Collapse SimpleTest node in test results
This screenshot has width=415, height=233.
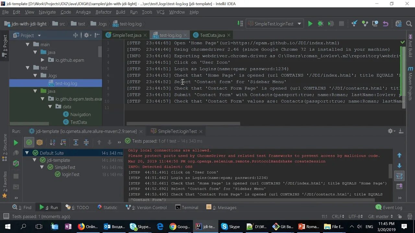[x=42, y=167]
